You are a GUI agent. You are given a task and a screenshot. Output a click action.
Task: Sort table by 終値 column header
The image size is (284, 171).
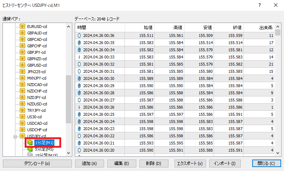[x=229, y=27]
